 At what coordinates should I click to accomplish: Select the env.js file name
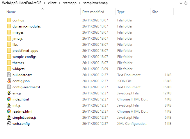click(x=17, y=93)
